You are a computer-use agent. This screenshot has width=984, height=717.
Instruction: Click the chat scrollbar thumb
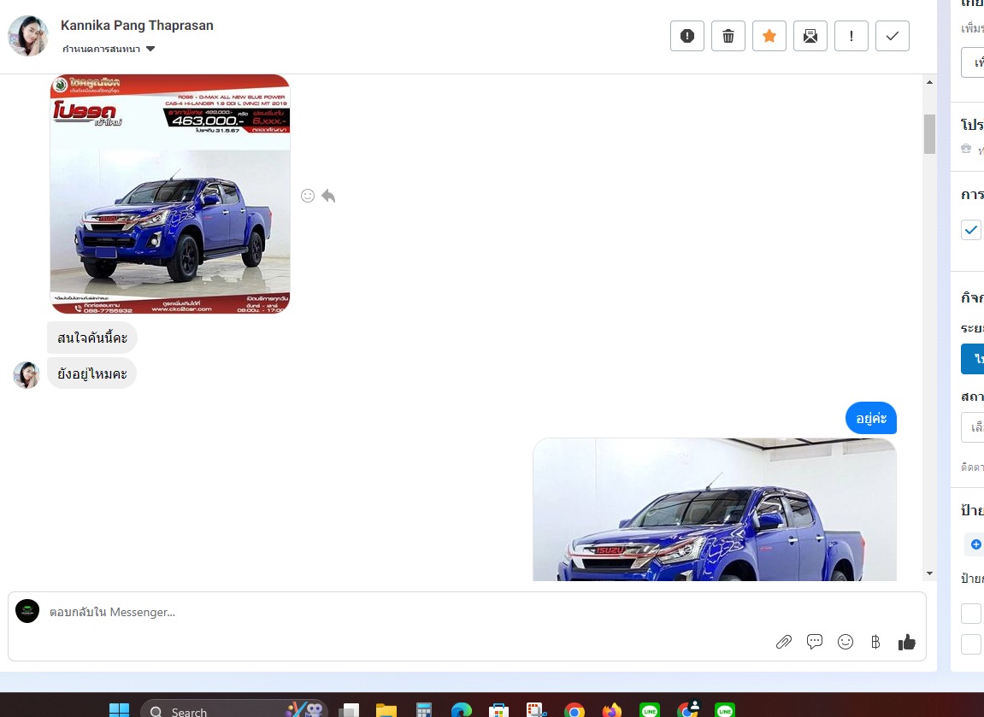click(929, 133)
